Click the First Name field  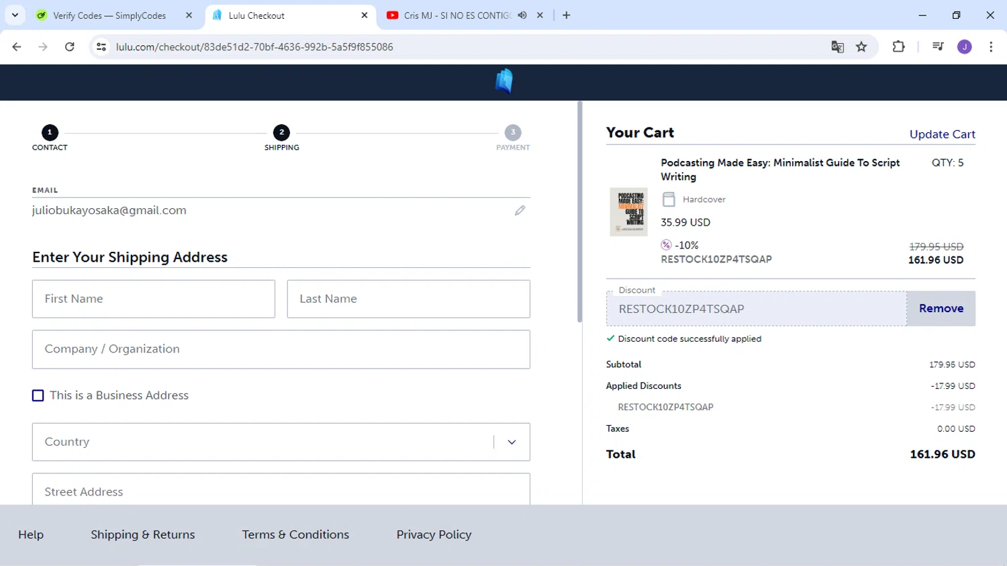tap(154, 299)
